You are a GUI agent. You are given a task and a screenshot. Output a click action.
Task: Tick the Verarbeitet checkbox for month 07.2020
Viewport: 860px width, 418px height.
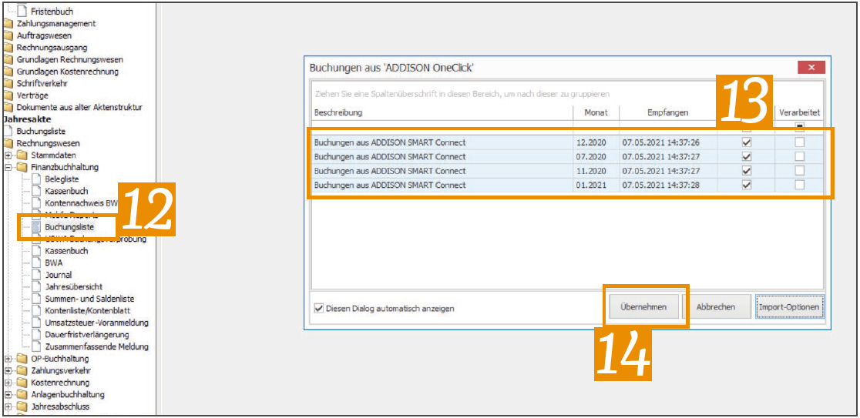800,157
